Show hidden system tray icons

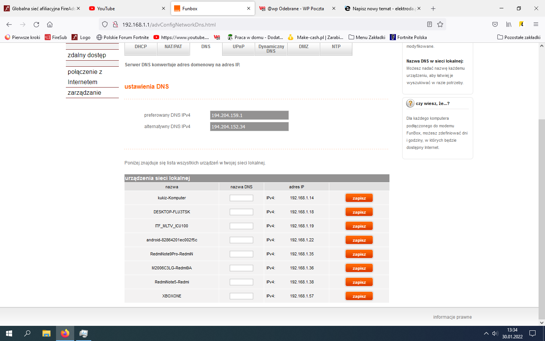pyautogui.click(x=486, y=333)
